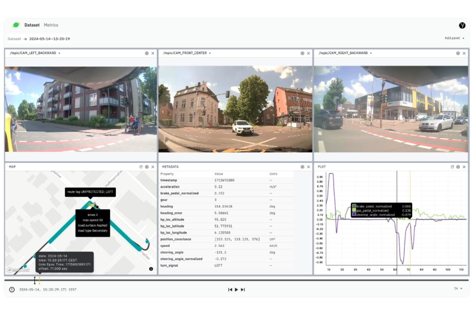
Task: Expand the /topic/CAM_LEFT_BACKWARD topic dropdown
Action: 59,53
